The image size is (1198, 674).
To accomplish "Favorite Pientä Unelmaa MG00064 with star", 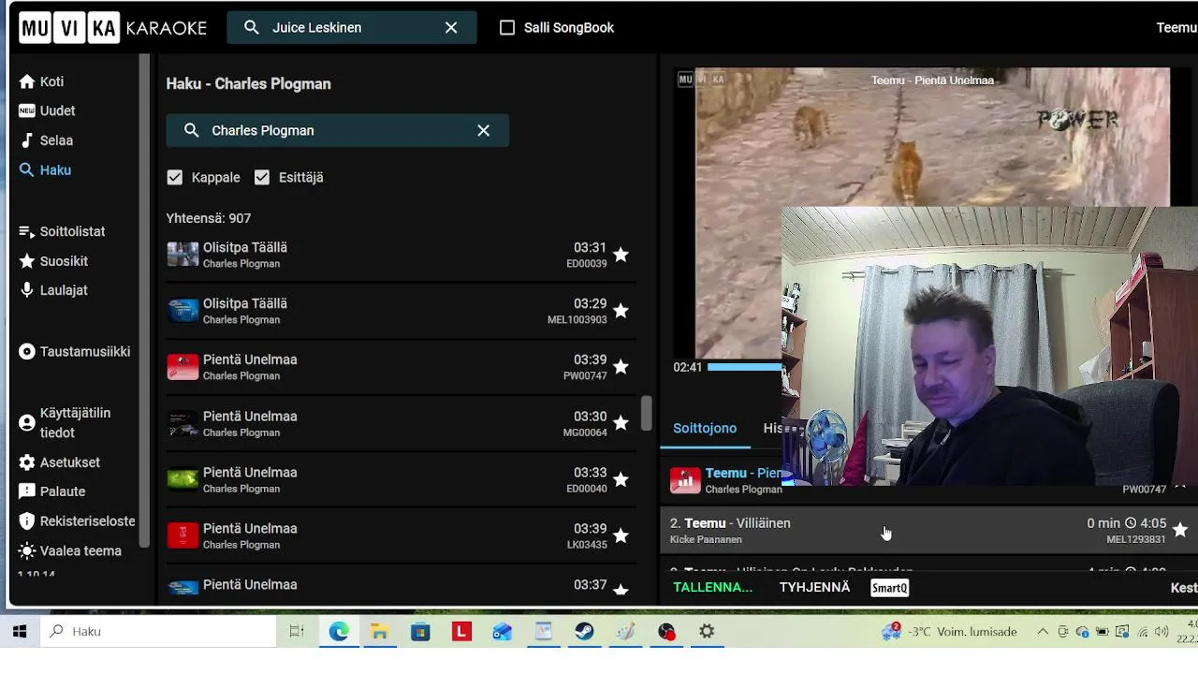I will pos(621,423).
